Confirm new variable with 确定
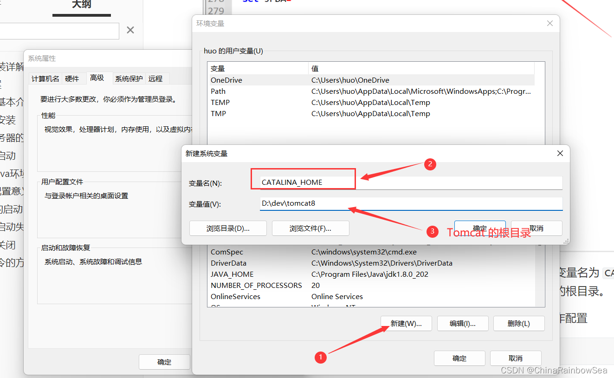Viewport: 614px width, 378px height. click(480, 228)
